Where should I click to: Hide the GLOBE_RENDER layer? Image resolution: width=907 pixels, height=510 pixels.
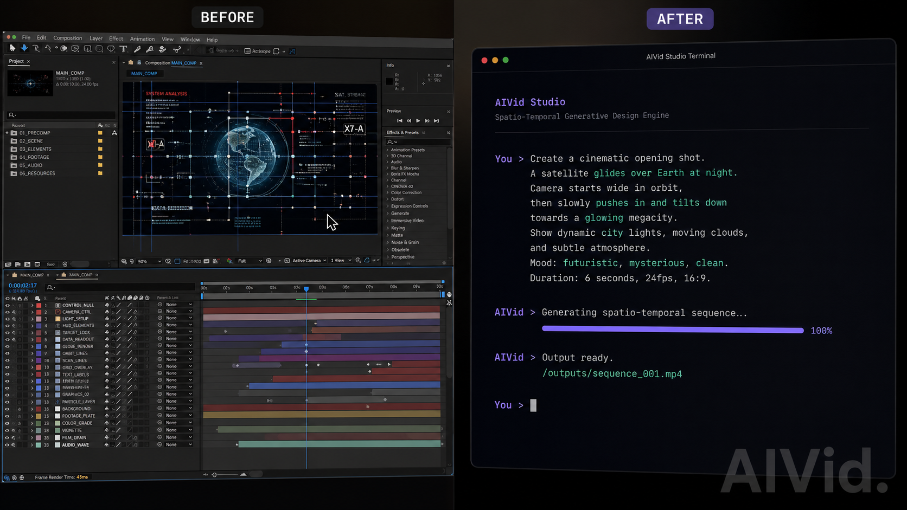tap(7, 346)
